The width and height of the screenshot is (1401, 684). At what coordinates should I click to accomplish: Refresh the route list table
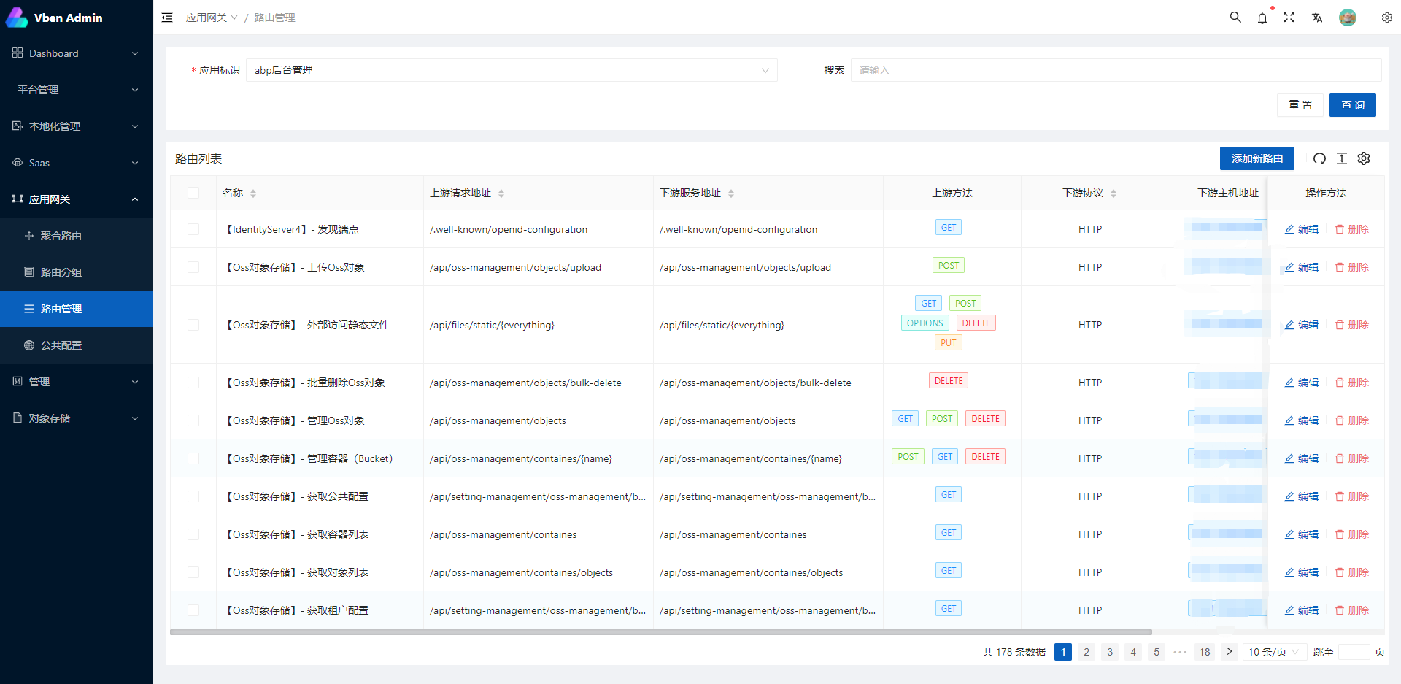point(1319,158)
